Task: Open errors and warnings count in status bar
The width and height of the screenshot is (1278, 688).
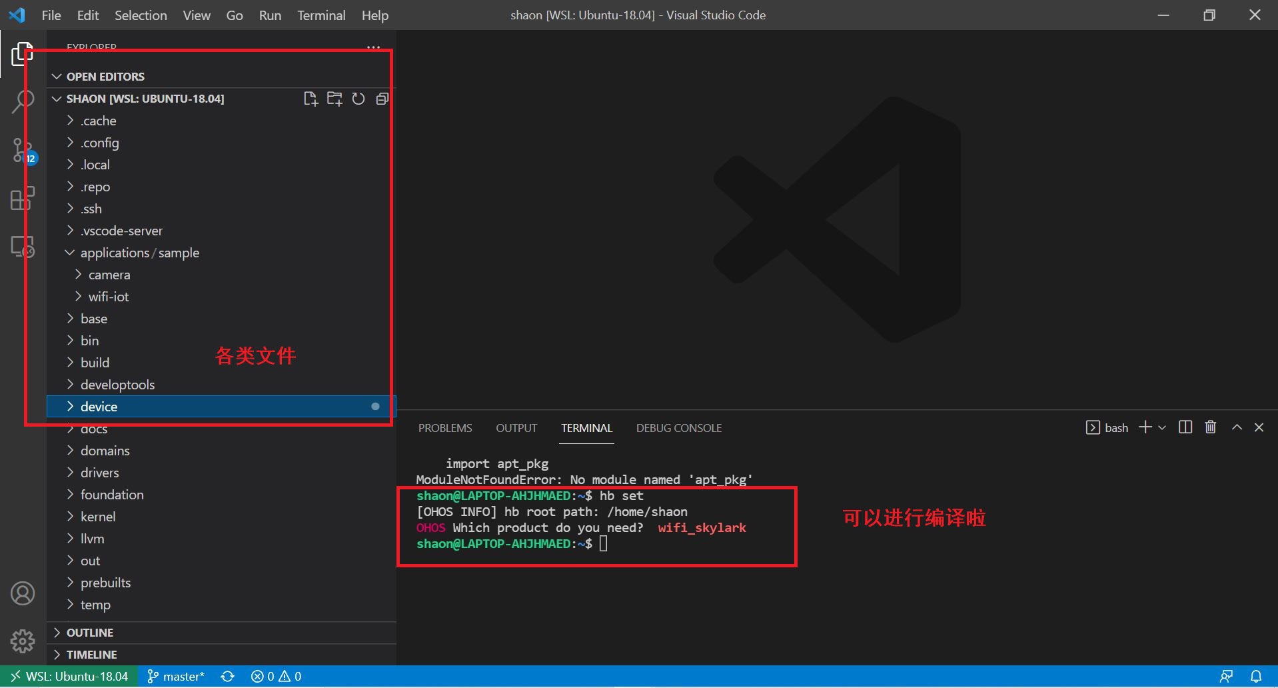Action: [x=276, y=677]
